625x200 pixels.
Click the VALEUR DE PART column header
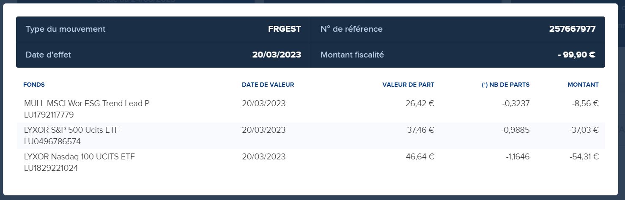[408, 85]
